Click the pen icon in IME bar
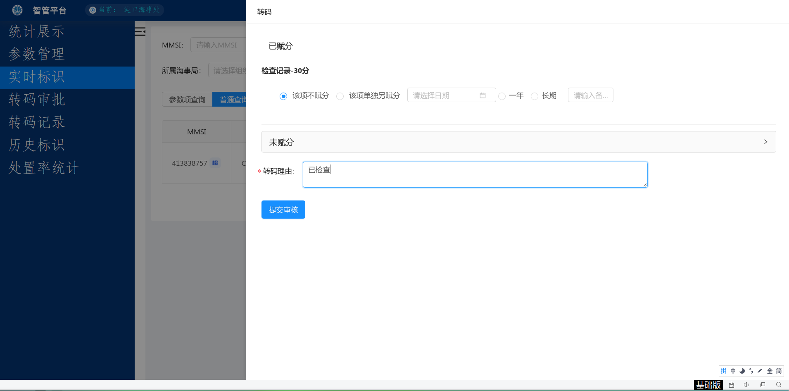 coord(760,371)
